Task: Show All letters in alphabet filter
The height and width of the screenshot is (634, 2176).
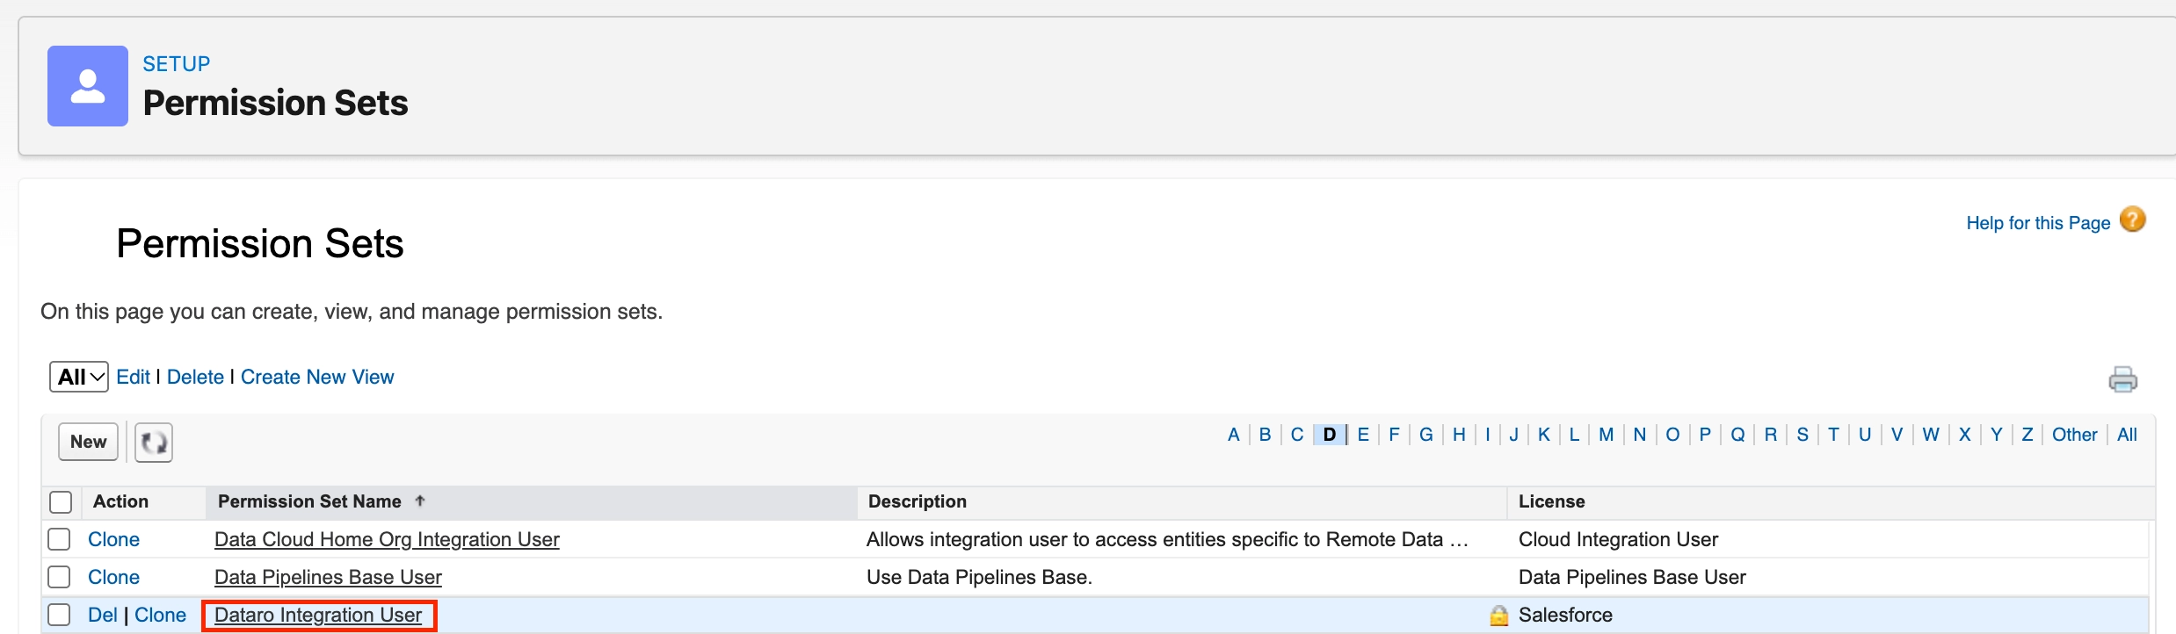Action: [x=2127, y=435]
